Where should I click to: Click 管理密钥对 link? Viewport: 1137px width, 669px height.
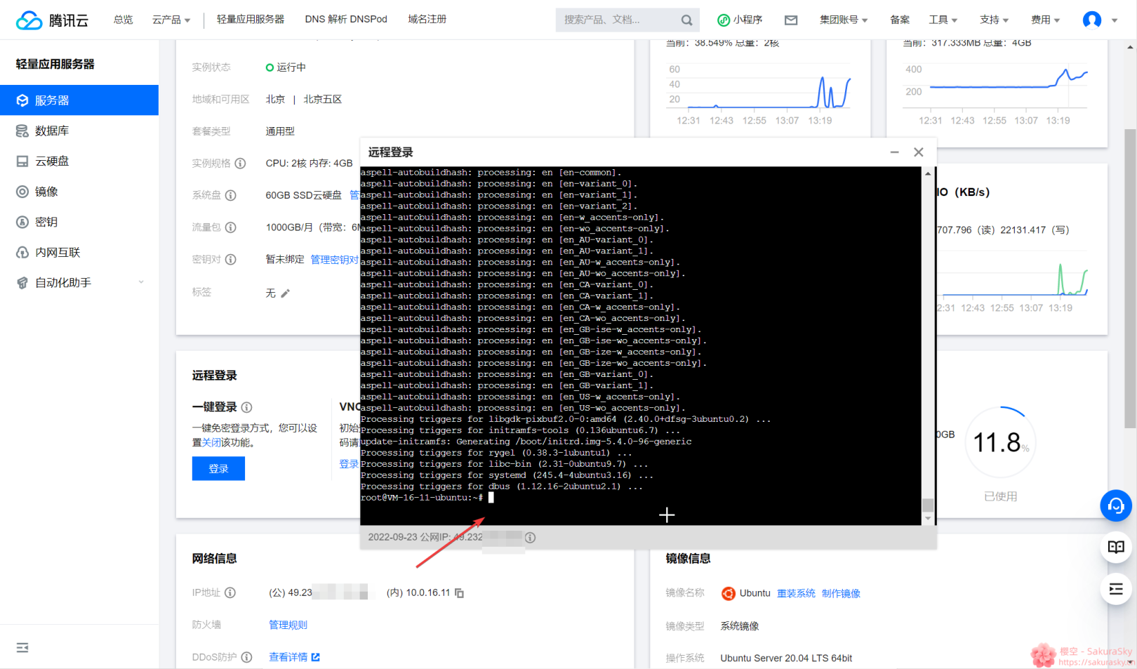[335, 260]
